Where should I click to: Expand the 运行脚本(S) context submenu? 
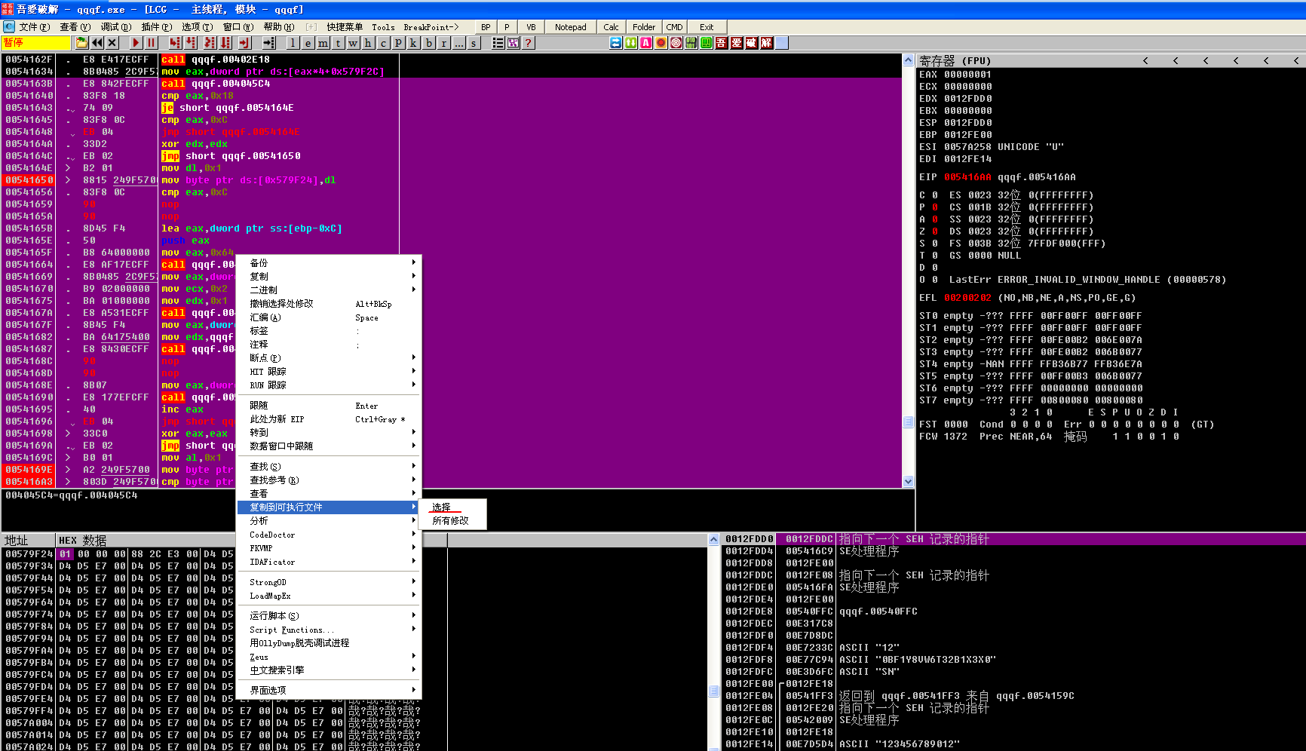[x=329, y=616]
